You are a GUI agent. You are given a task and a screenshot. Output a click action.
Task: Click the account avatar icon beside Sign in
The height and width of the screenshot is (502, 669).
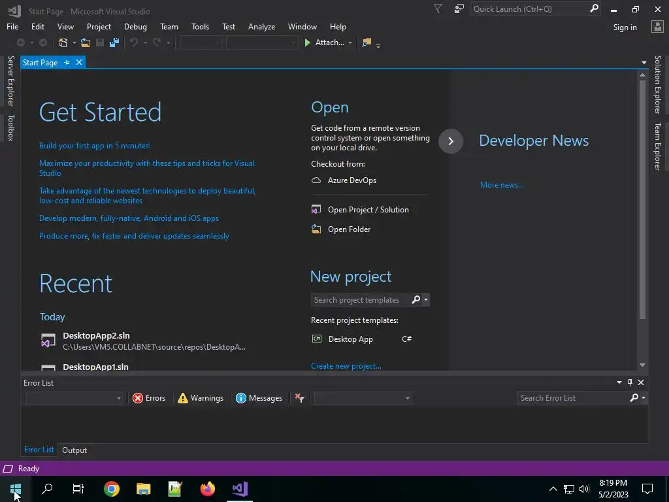click(657, 27)
